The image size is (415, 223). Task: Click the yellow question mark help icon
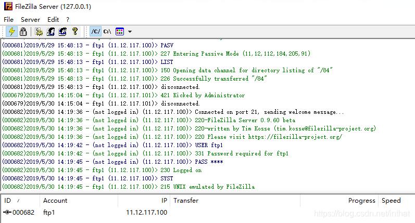point(75,31)
